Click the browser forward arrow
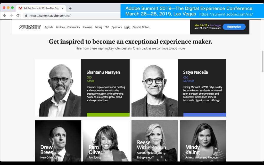The width and height of the screenshot is (264, 165). tap(11, 16)
